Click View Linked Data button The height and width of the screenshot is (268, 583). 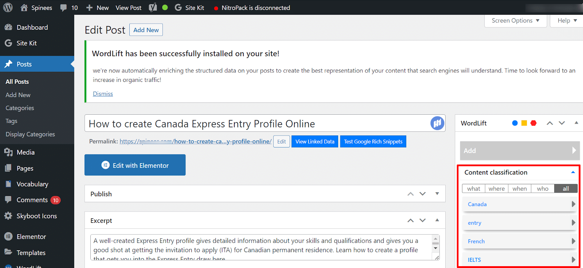[x=315, y=142]
